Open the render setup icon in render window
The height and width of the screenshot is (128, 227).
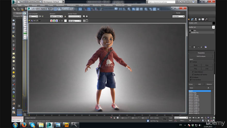84,16
